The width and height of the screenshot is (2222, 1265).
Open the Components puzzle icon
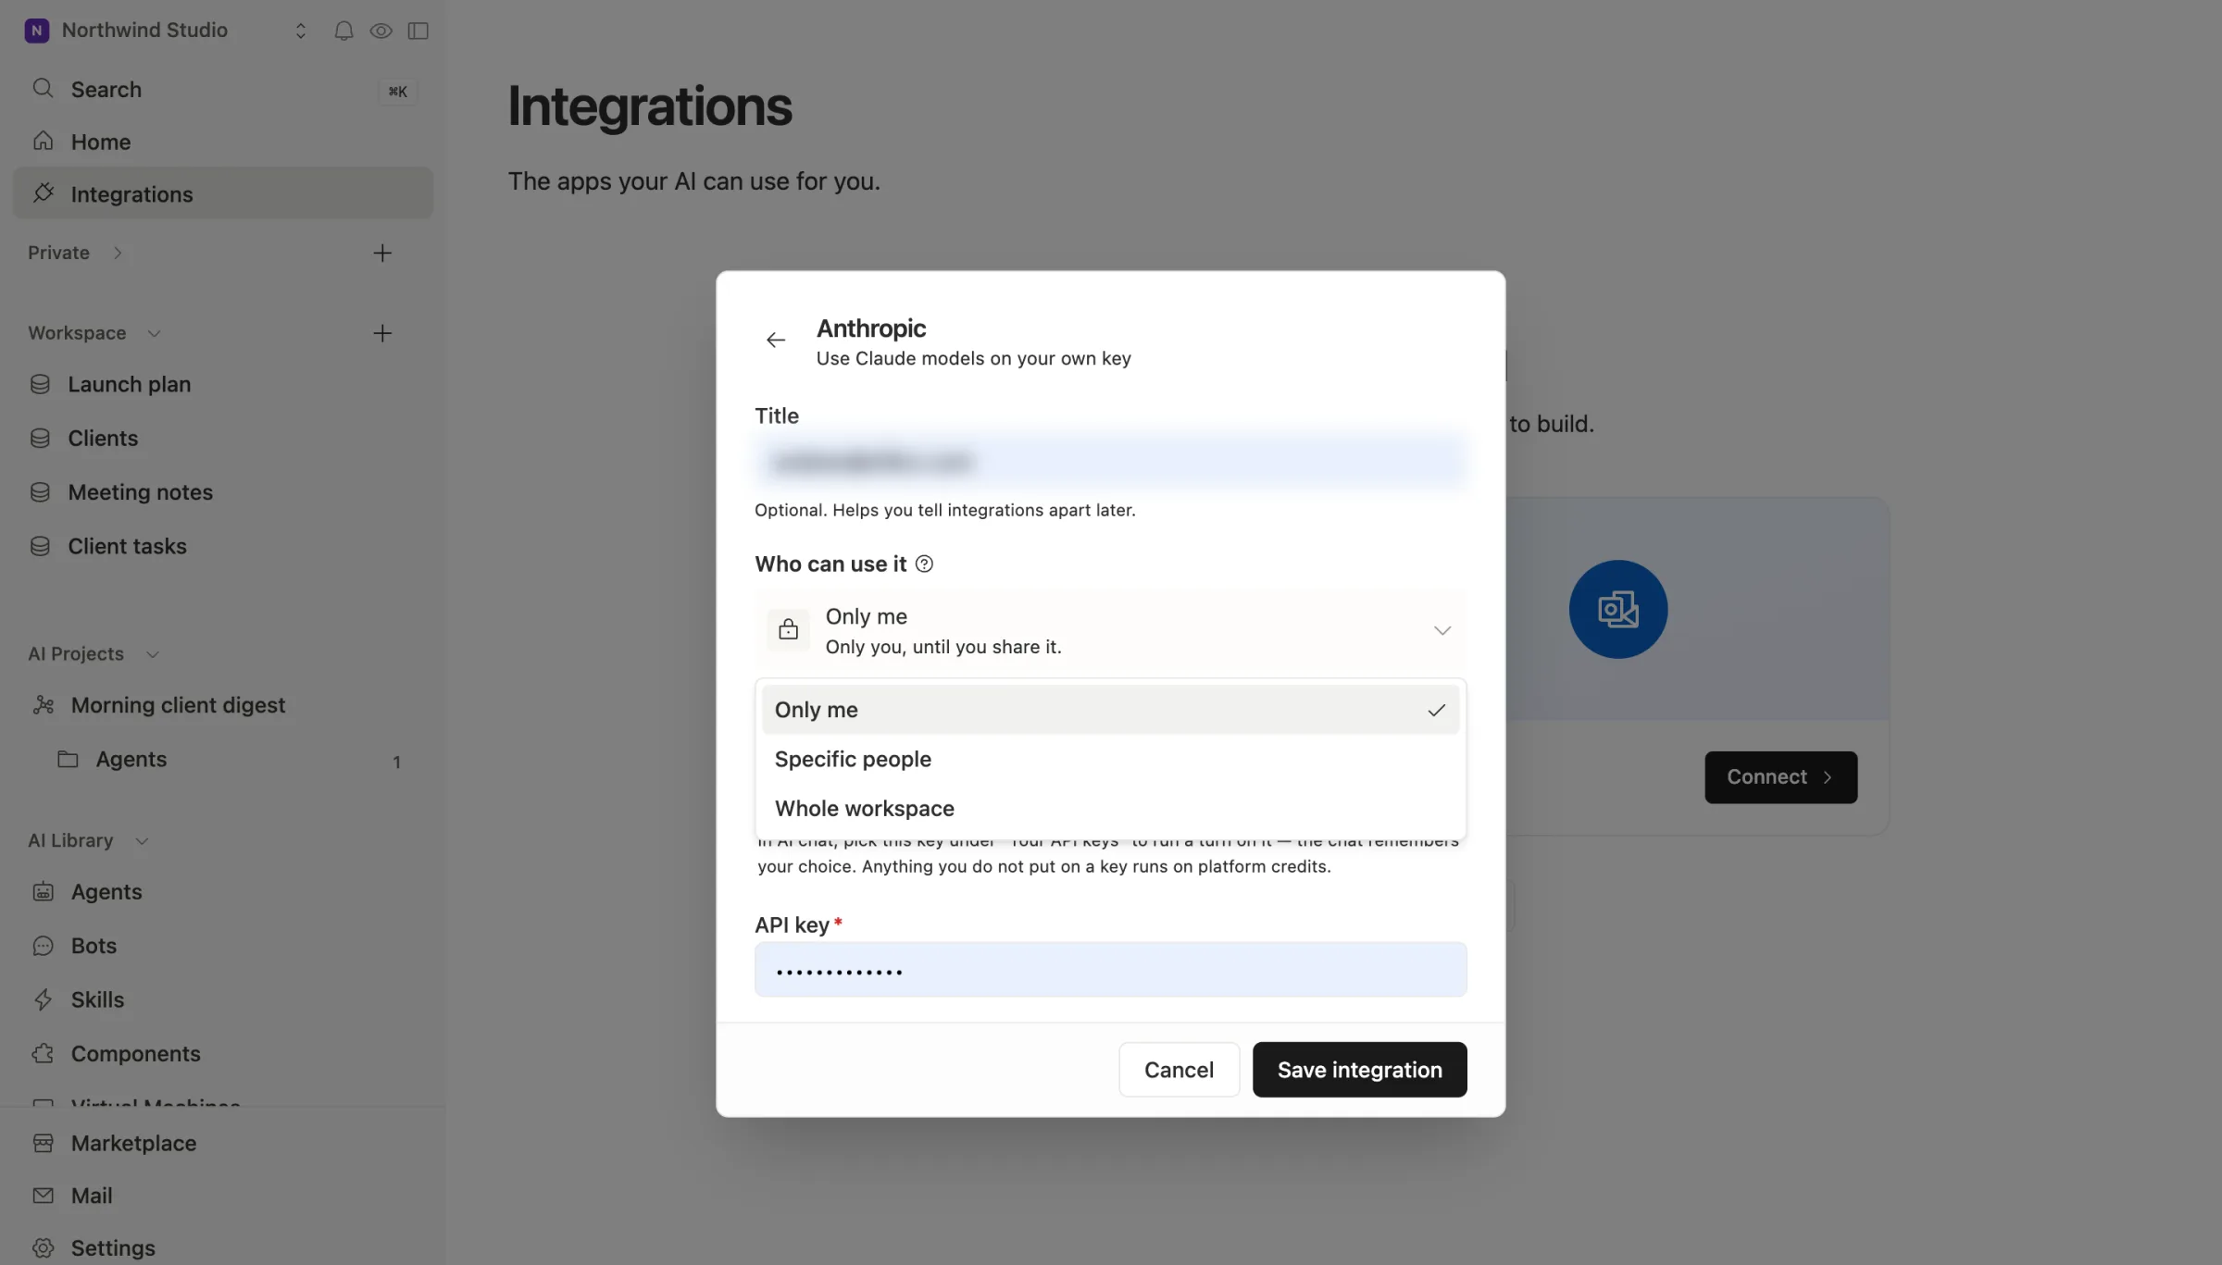[x=43, y=1053]
